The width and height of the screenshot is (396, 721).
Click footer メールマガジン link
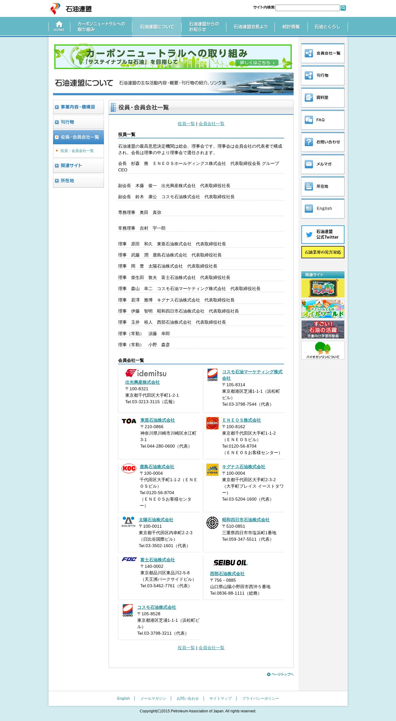pyautogui.click(x=153, y=698)
